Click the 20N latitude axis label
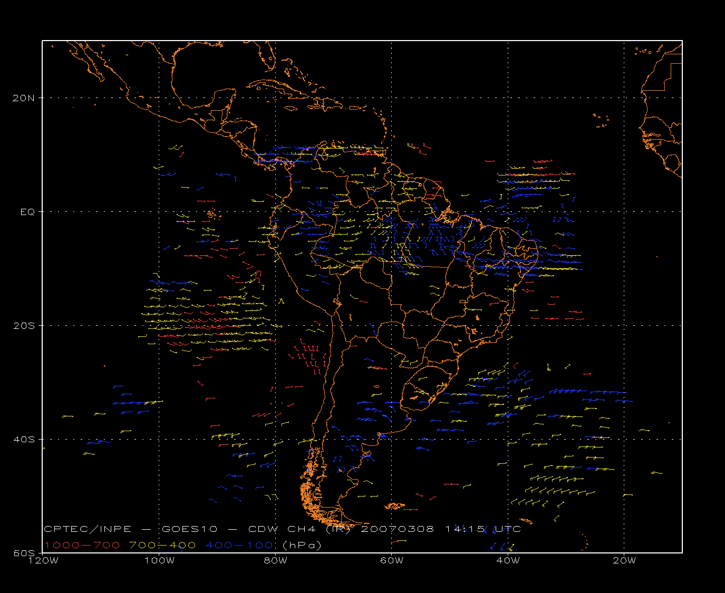Image resolution: width=725 pixels, height=593 pixels. point(25,98)
